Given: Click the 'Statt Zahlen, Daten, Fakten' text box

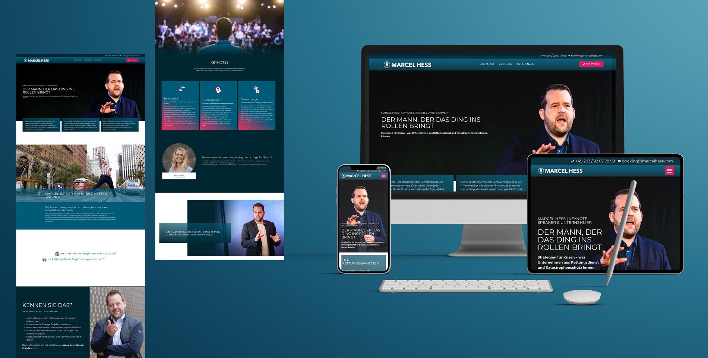Looking at the screenshot, I should coord(195,233).
